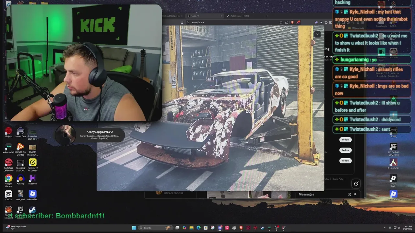415x233 pixels.
Task: Open Steam from the taskbar
Action: pos(262,228)
